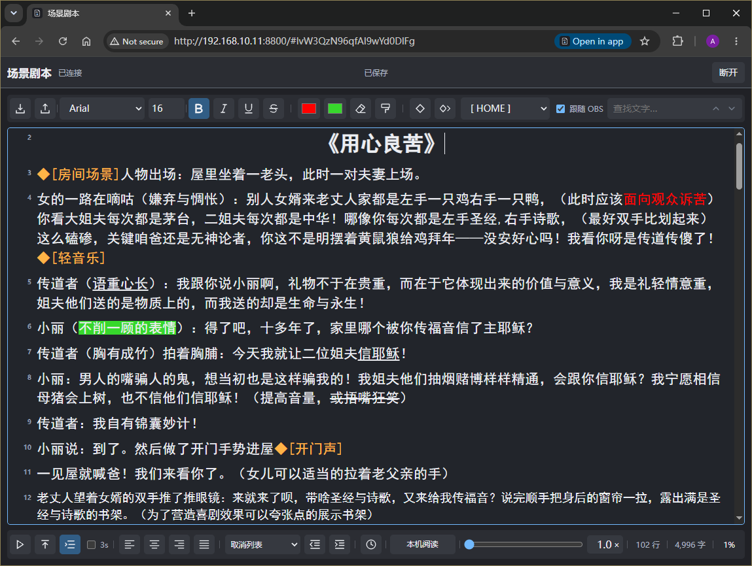Click the [轻音乐] cue marker

point(71,258)
